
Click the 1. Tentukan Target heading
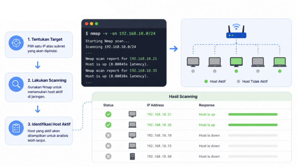(x=45, y=39)
